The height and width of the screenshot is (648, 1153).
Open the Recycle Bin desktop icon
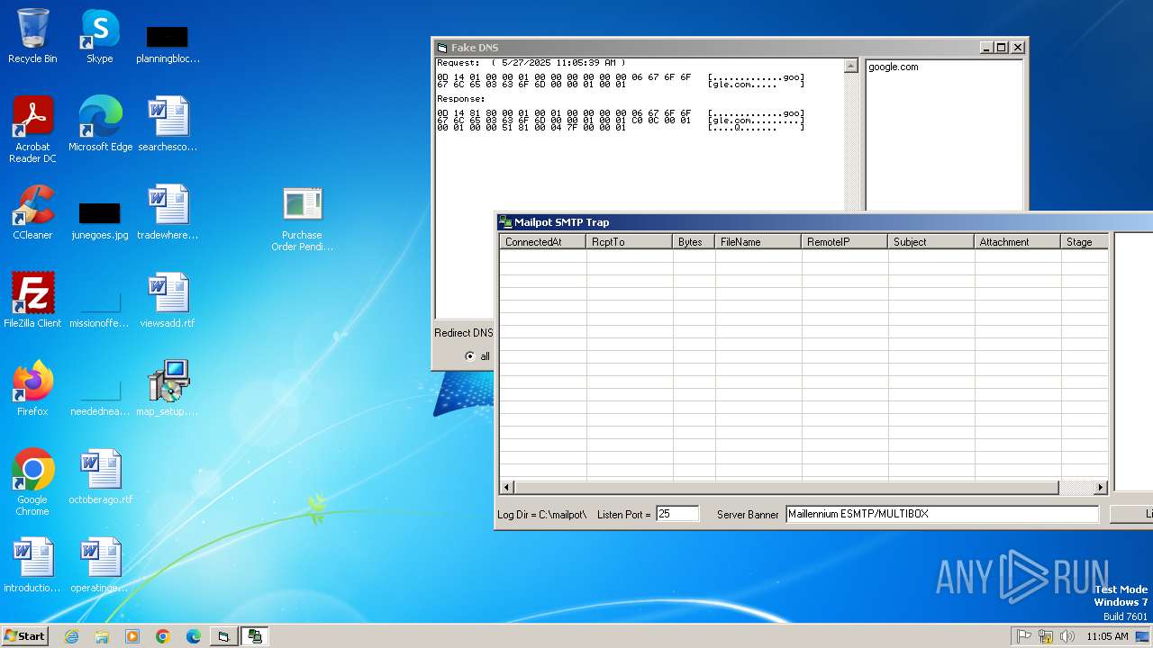pyautogui.click(x=32, y=36)
